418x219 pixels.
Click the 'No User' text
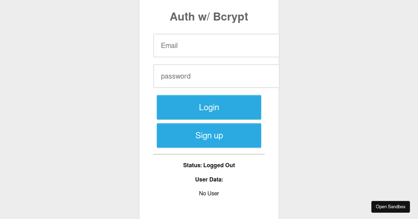[209, 193]
